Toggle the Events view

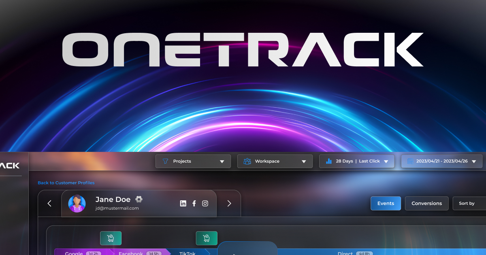[386, 203]
